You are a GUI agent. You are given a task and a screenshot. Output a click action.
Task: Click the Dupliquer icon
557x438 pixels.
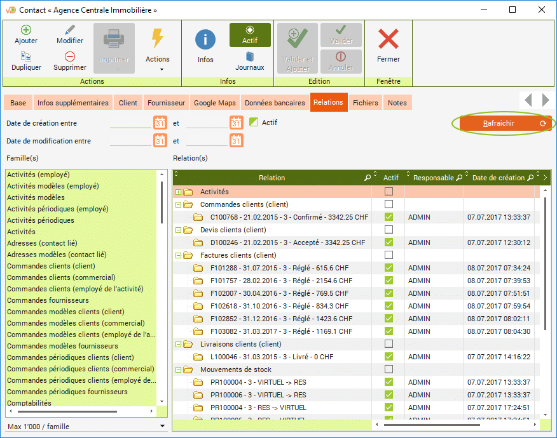[x=26, y=56]
